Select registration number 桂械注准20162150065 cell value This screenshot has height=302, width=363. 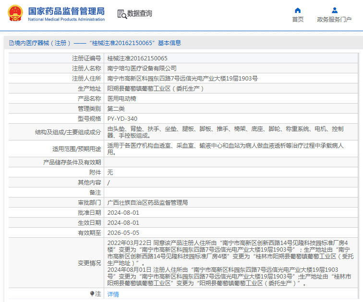point(137,58)
